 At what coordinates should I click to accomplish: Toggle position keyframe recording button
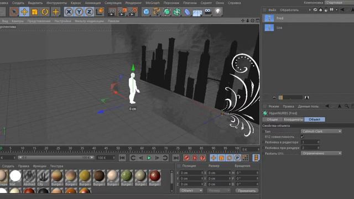pos(214,158)
